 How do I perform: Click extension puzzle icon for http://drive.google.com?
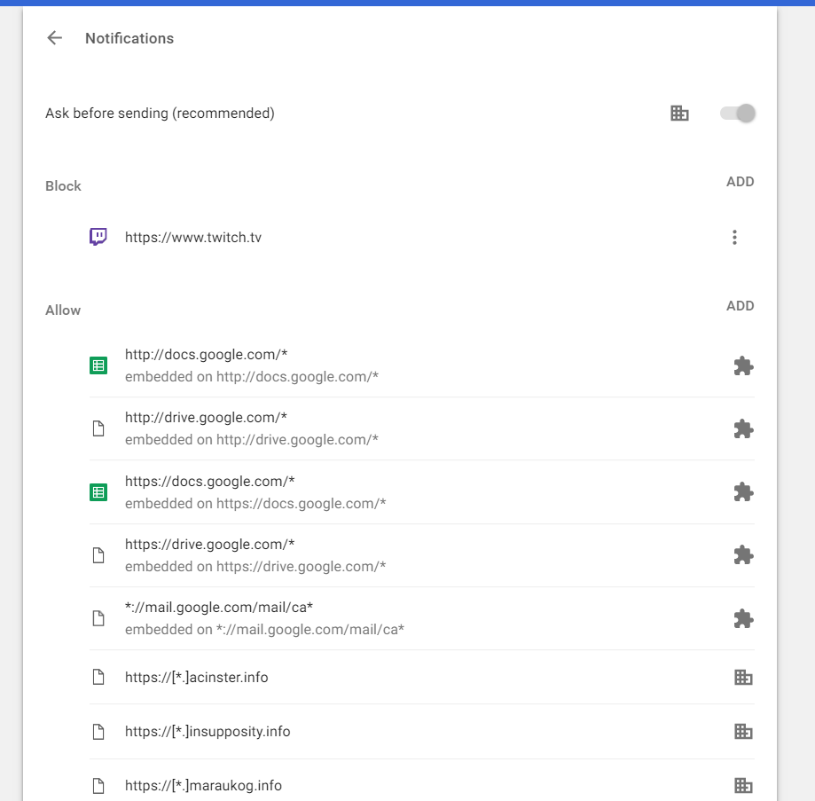click(x=743, y=428)
